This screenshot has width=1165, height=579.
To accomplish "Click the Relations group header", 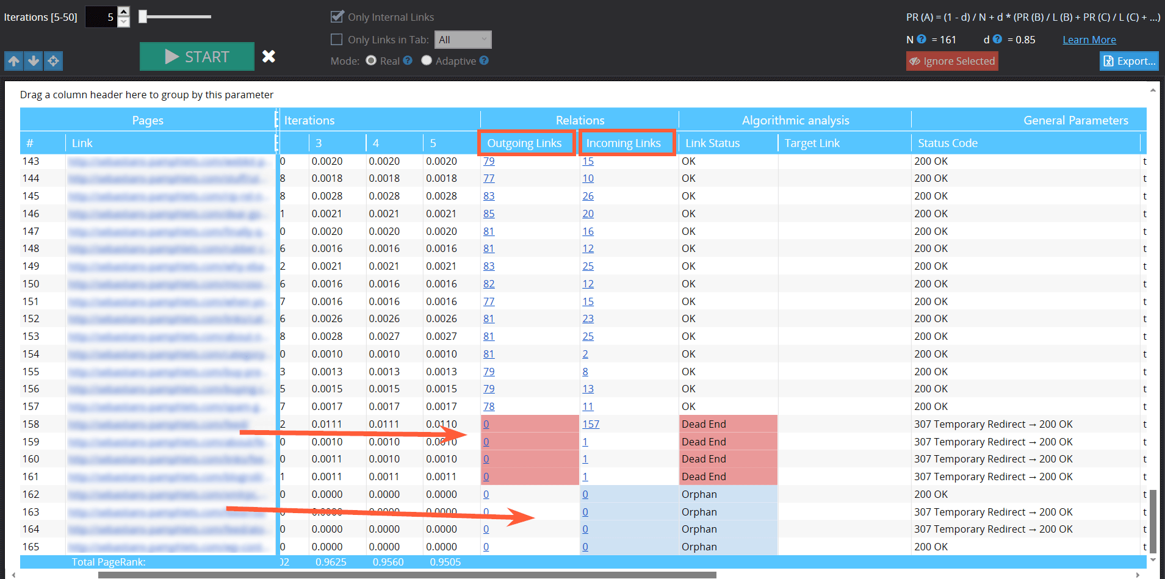I will [580, 120].
